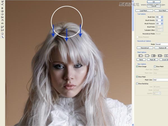Turn on the Show Backdrop checkbox
Image resolution: width=168 pixels, height=126 pixels.
pyautogui.click(x=137, y=83)
